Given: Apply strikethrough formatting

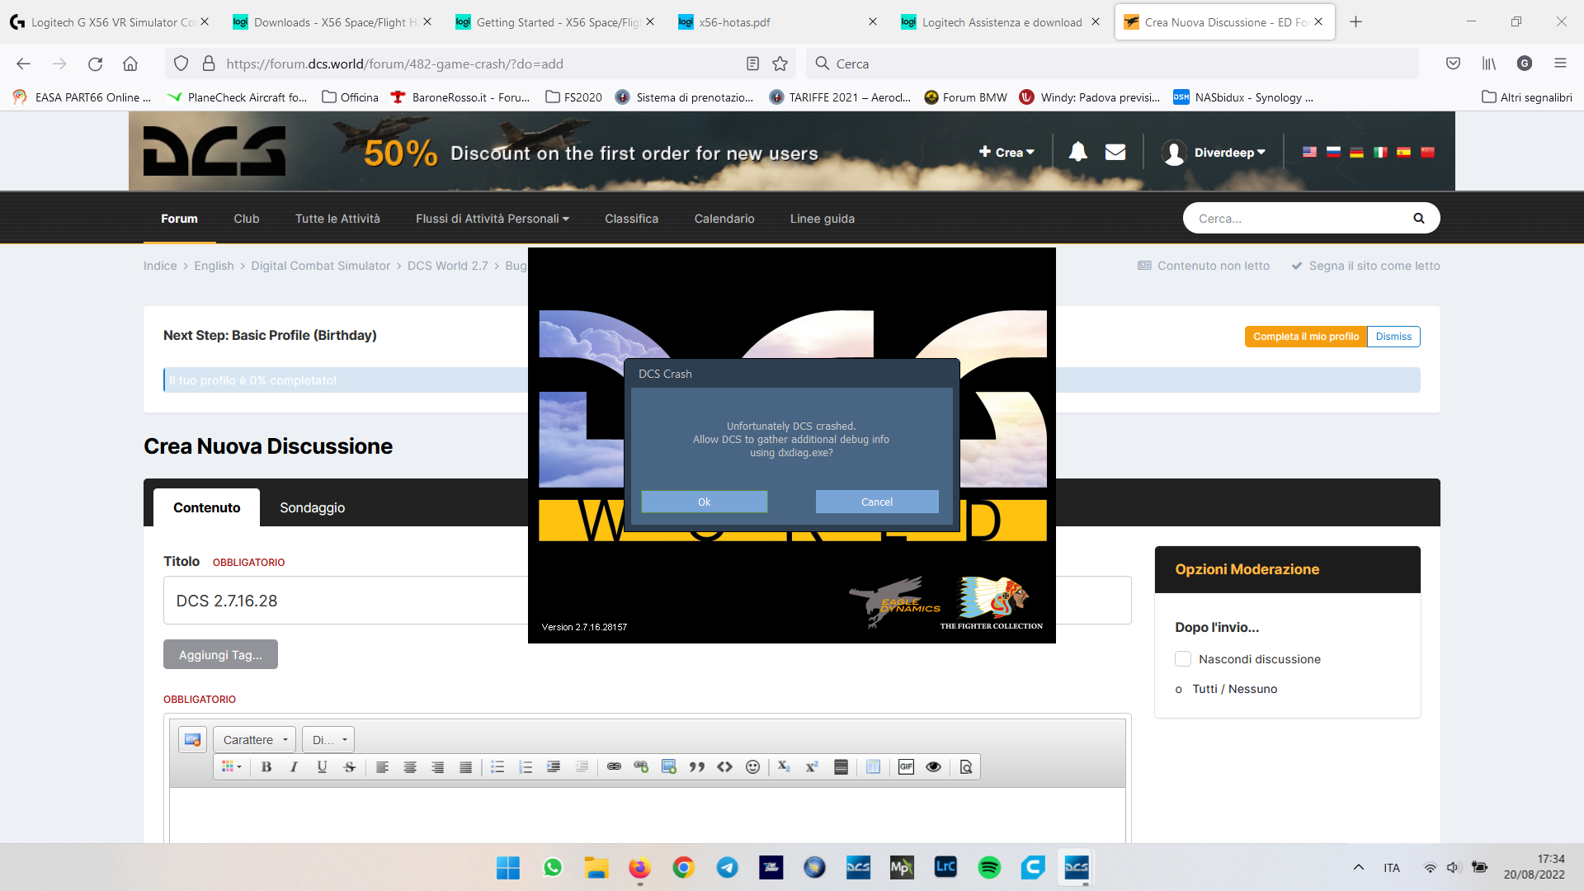Looking at the screenshot, I should coord(350,767).
